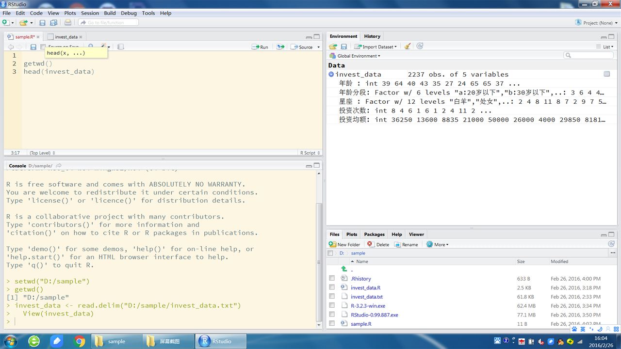Viewport: 621px width, 349px height.
Task: Open the List view dropdown
Action: pyautogui.click(x=605, y=47)
